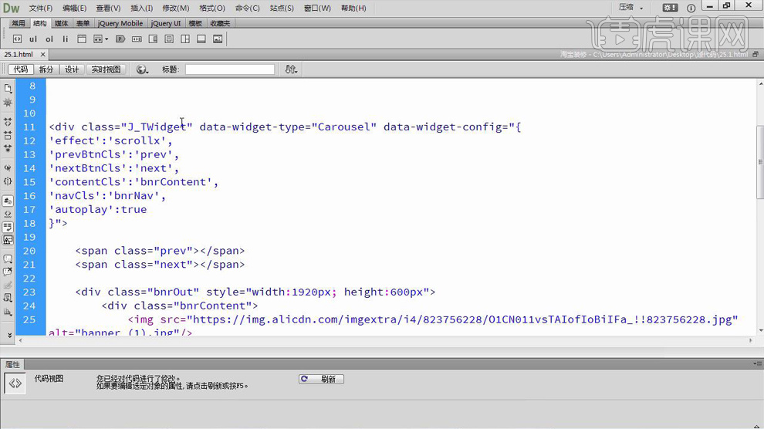Open the Site menu 站点(S)
Screen dimensions: 764x429
pyautogui.click(x=282, y=8)
